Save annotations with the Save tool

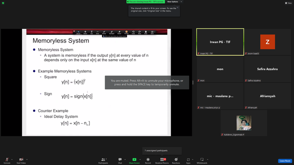(x=152, y=32)
